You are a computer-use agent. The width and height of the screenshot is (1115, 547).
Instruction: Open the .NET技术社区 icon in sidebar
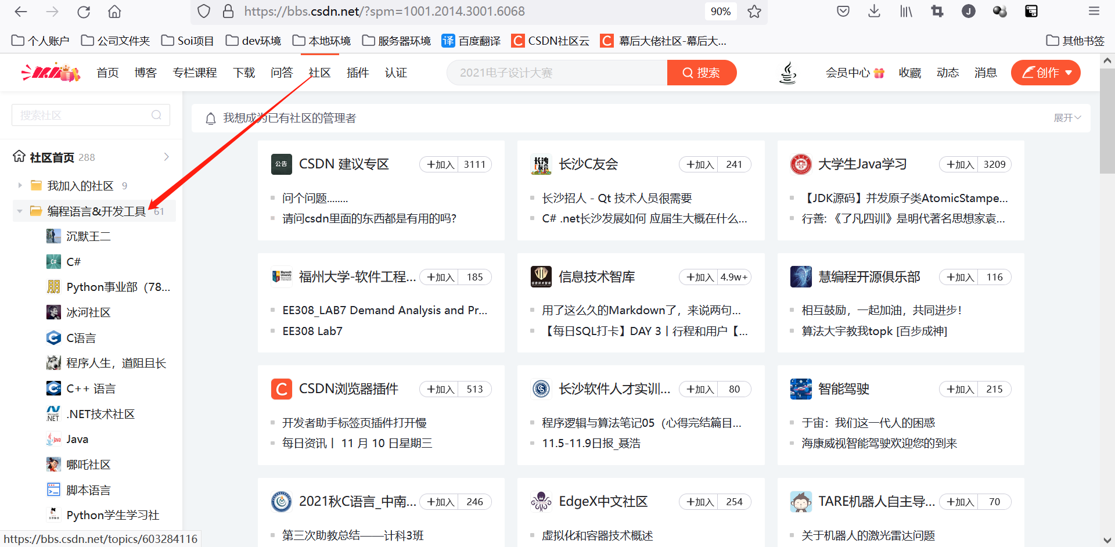53,413
